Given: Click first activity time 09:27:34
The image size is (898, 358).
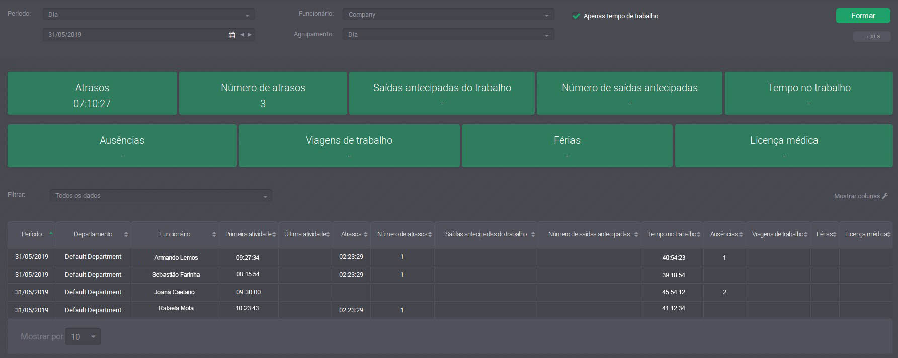Looking at the screenshot, I should (248, 258).
